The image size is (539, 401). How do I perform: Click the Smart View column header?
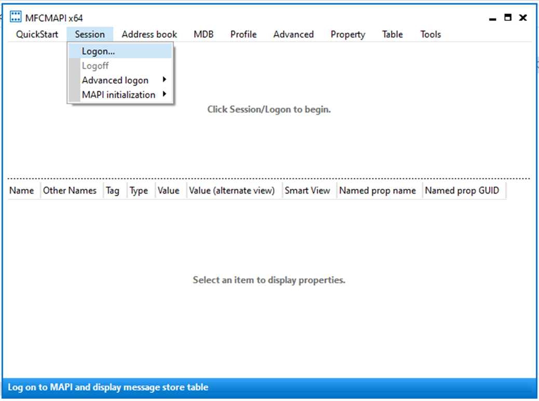[307, 190]
